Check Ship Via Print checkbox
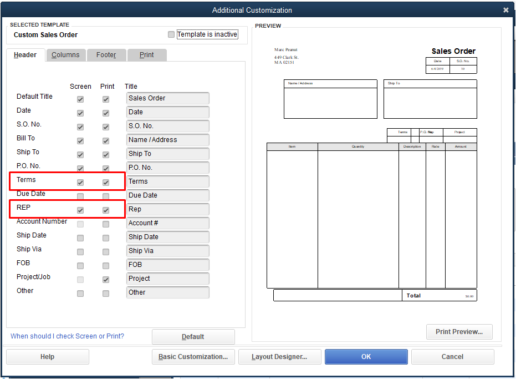 pos(106,252)
